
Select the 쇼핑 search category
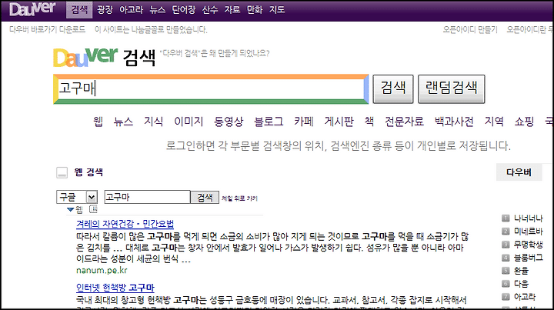pyautogui.click(x=524, y=122)
